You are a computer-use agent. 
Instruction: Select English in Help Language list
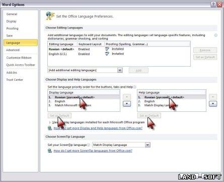click(172, 101)
